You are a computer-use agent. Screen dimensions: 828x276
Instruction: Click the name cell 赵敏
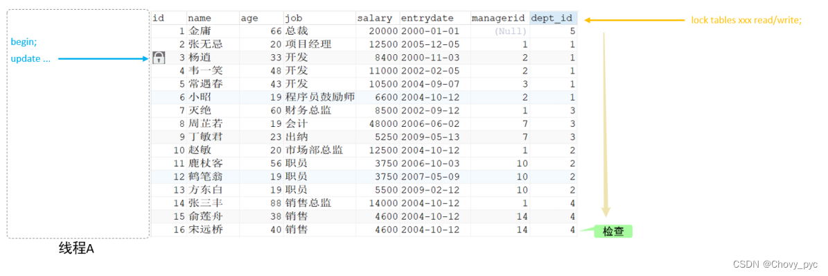point(213,150)
